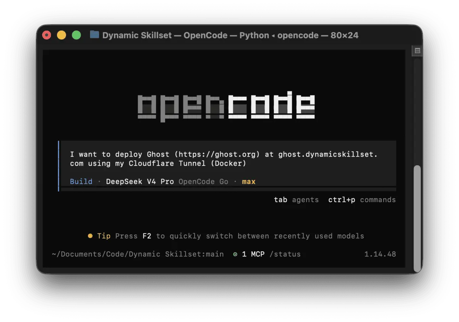Click the tab agents shortcut hint
Screen dimensions: 459x322
click(x=296, y=200)
